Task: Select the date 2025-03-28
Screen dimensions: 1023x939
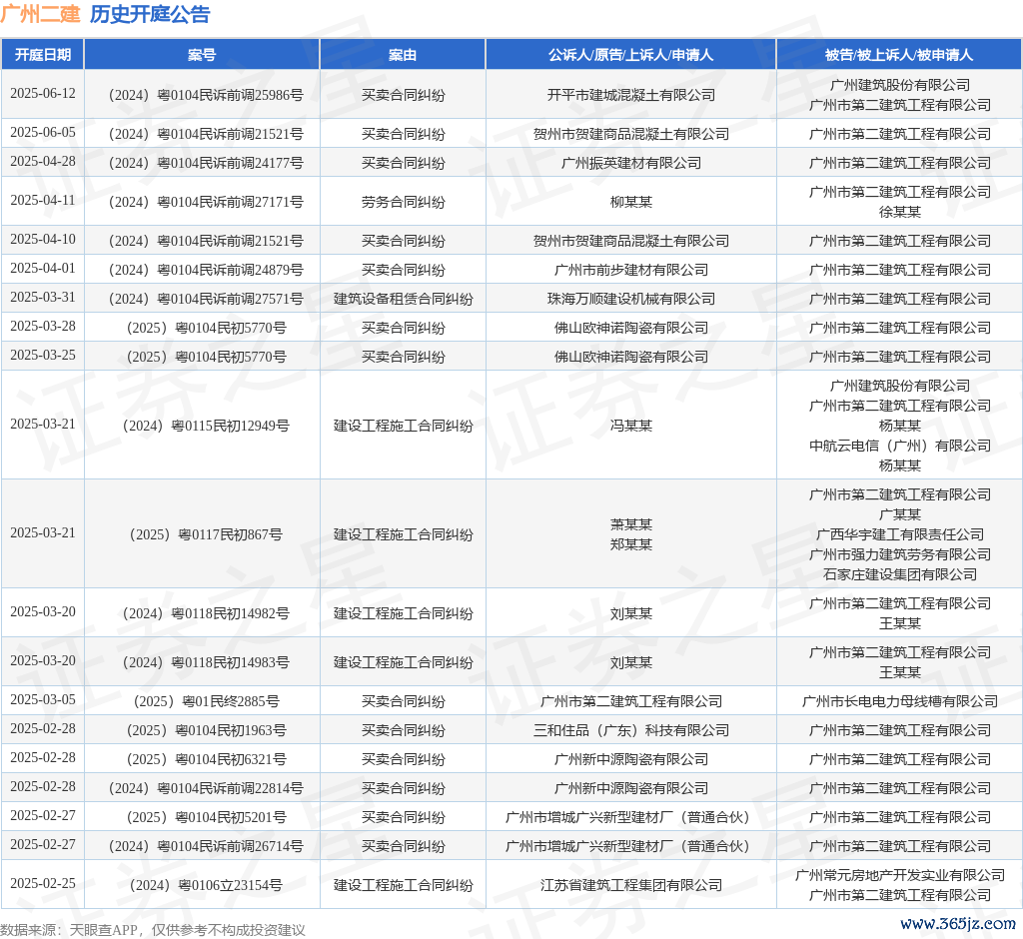Action: [43, 326]
